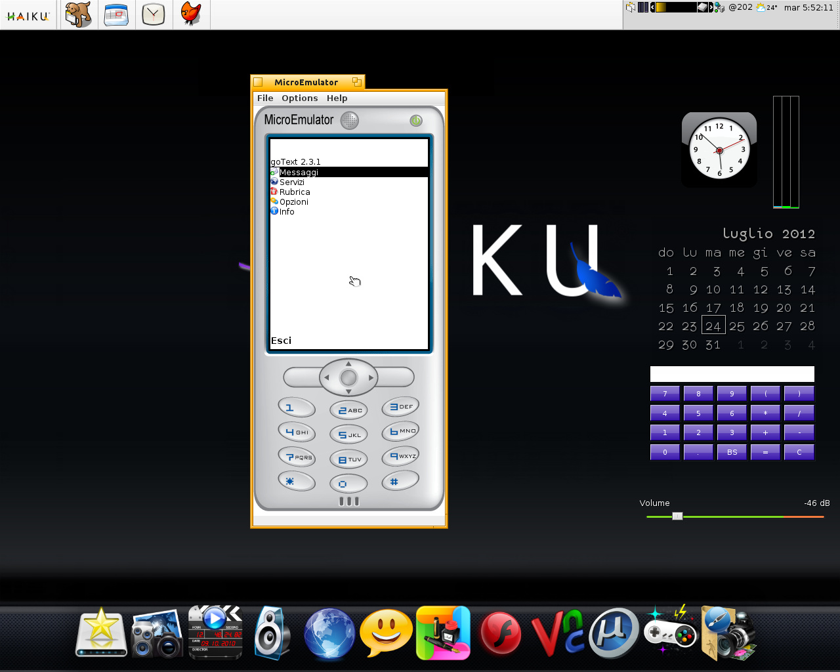Open the VNC dock icon
This screenshot has width=840, height=672.
[557, 634]
